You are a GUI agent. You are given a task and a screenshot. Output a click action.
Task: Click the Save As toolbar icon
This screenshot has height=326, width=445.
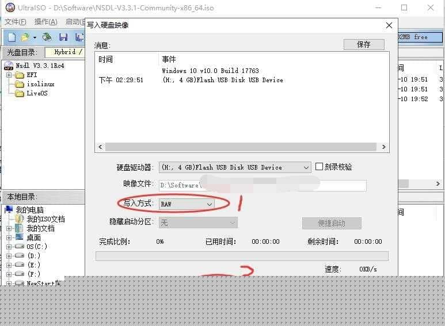79,37
